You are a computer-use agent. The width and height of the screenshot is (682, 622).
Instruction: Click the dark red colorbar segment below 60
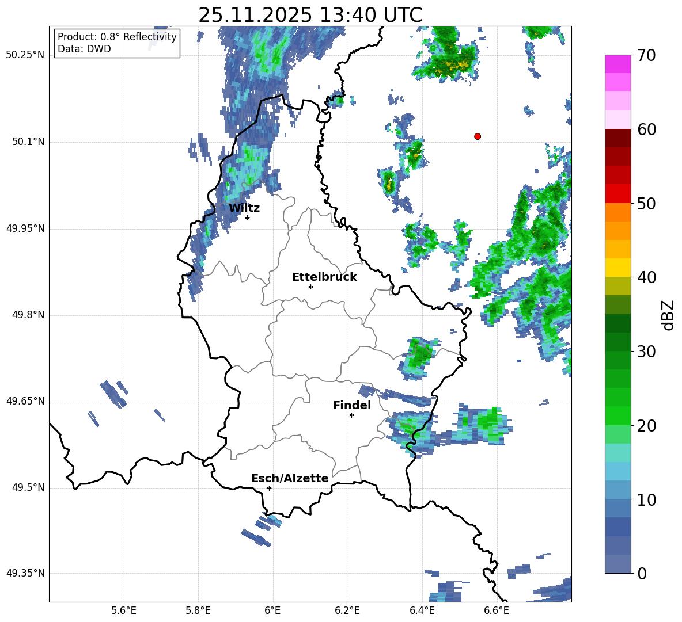point(617,138)
